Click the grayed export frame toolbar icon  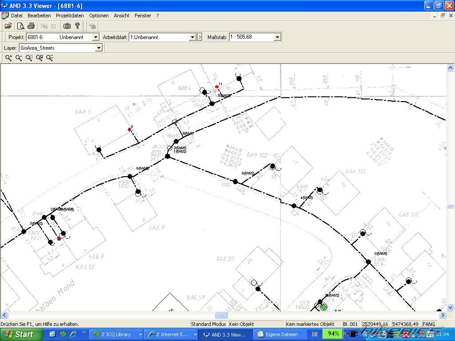click(x=44, y=26)
